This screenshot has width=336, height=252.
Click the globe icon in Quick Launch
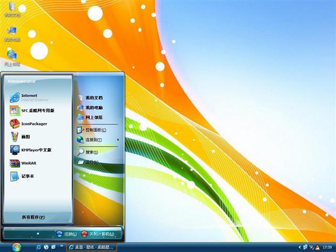pos(46,247)
